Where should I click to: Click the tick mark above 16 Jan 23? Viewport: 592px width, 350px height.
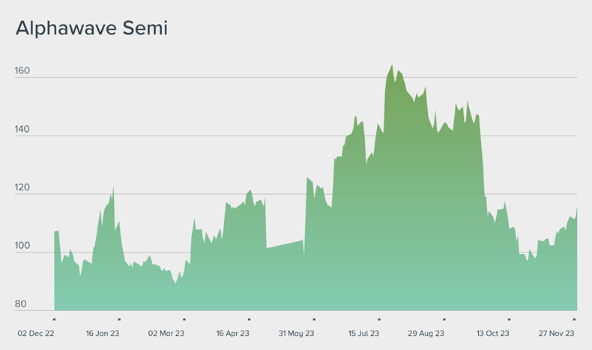(119, 319)
